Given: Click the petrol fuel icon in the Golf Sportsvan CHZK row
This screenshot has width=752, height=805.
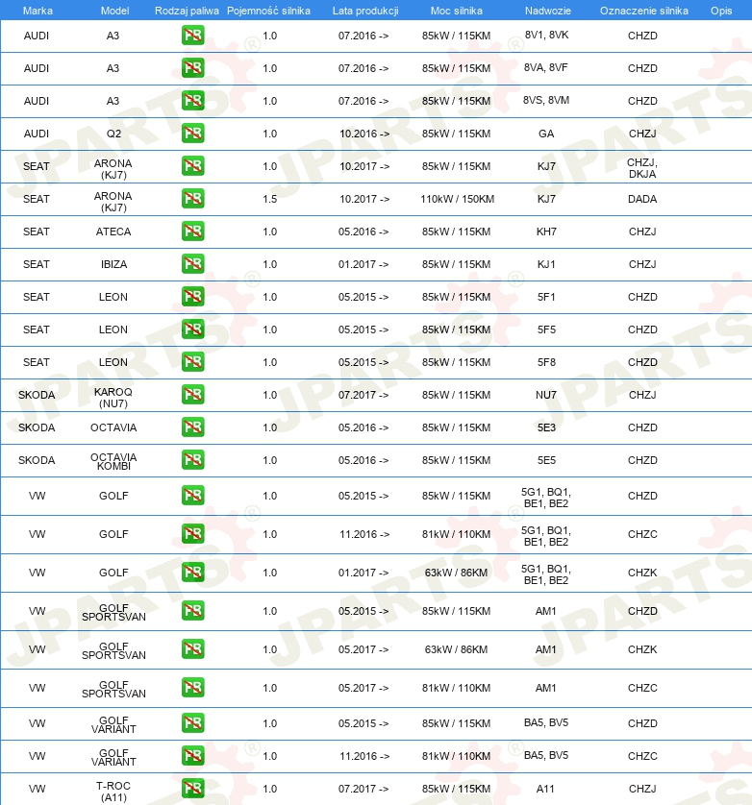Looking at the screenshot, I should 192,649.
